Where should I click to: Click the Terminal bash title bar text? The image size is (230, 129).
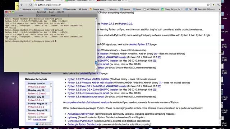click(50, 12)
